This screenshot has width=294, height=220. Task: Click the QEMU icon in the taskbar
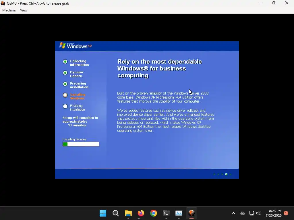[192, 213]
